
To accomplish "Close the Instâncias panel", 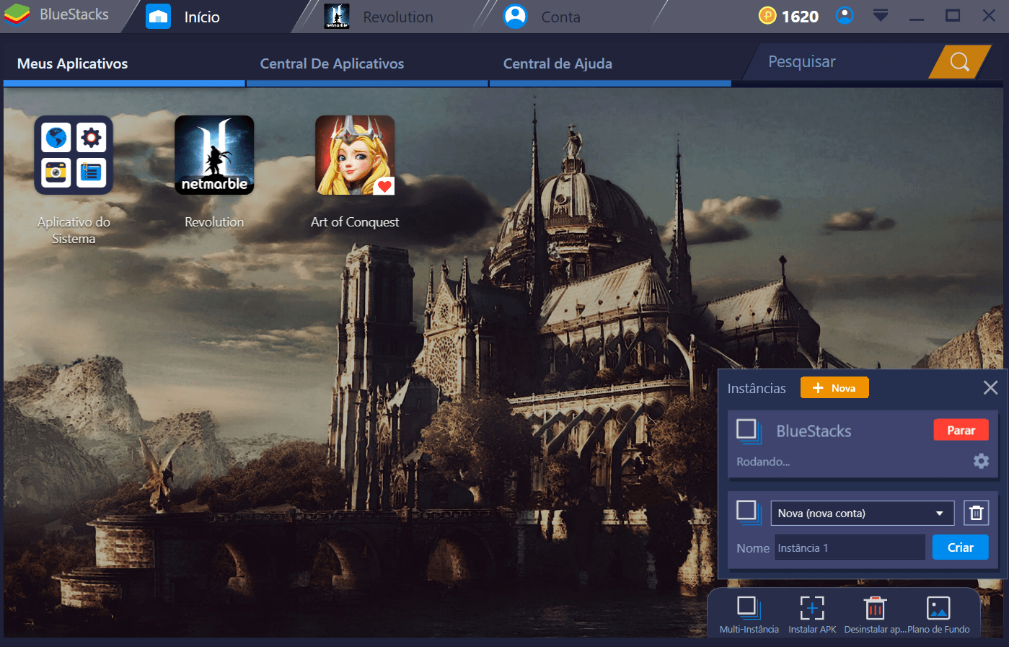I will (990, 388).
